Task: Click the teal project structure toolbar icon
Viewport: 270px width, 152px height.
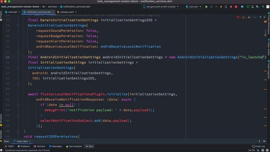Action: [x=242, y=7]
